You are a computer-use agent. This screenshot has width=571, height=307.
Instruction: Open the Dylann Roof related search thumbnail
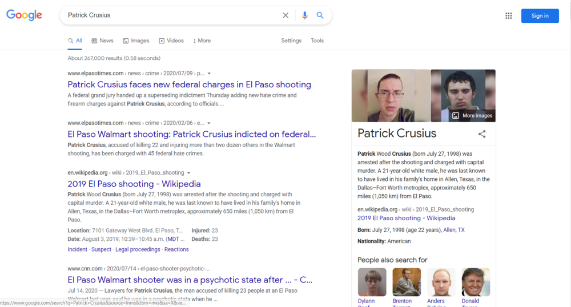(x=372, y=282)
